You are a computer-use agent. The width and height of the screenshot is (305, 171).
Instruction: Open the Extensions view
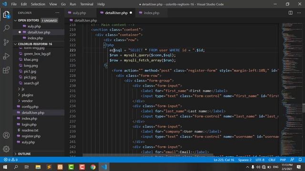pyautogui.click(x=6, y=70)
